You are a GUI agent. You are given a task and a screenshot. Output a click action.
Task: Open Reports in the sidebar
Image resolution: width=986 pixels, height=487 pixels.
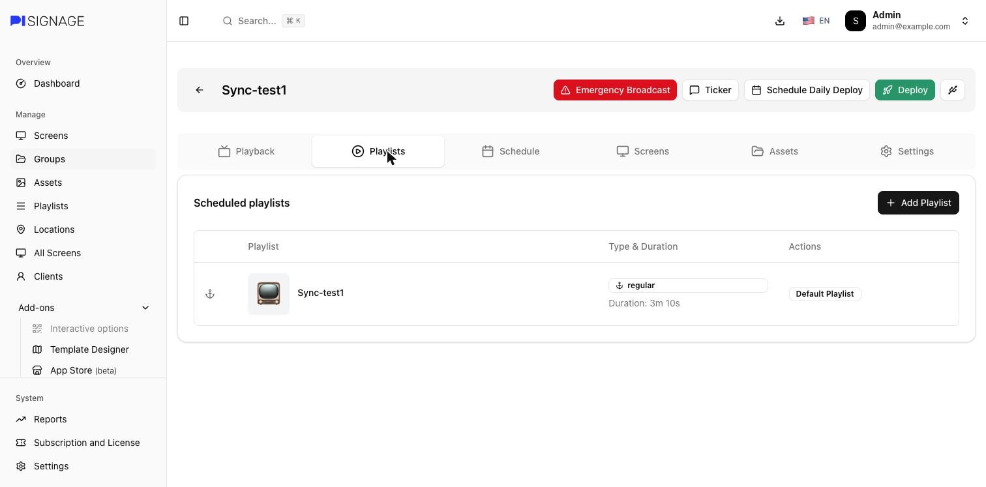(83, 419)
